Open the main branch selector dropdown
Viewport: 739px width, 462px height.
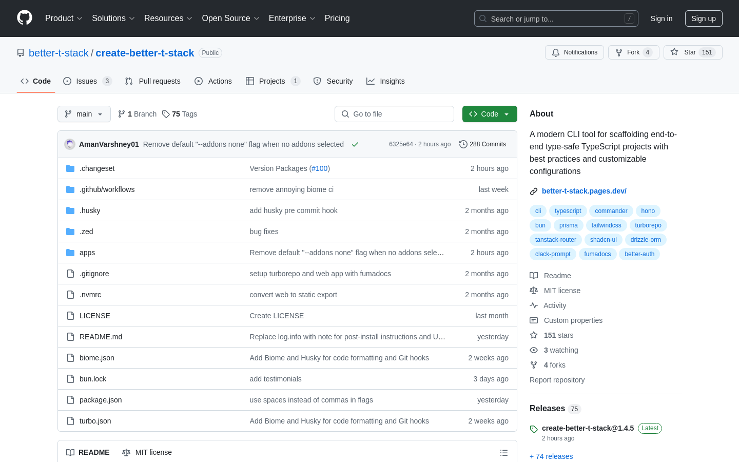(84, 114)
